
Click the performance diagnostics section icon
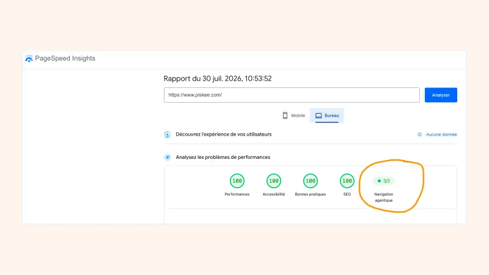(167, 157)
